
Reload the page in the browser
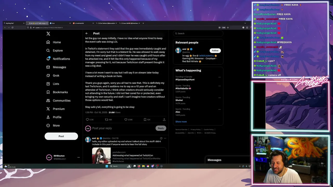(x=12, y=28)
